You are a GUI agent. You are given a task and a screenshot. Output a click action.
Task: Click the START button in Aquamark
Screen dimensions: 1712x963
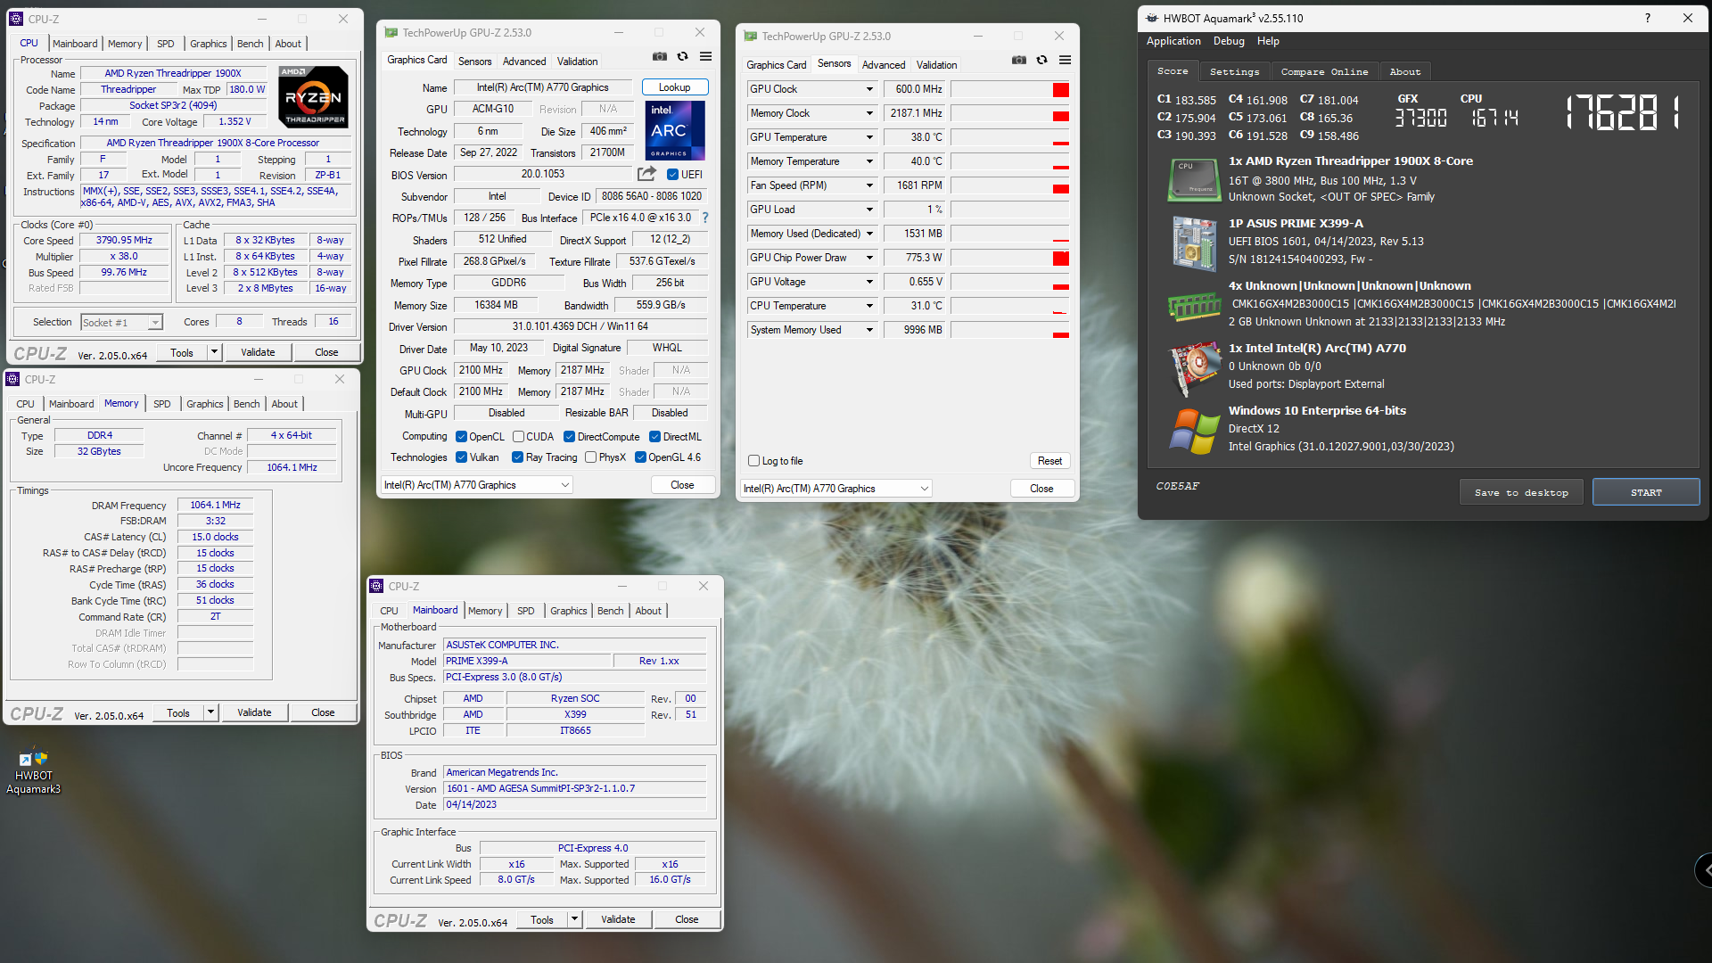pyautogui.click(x=1646, y=492)
